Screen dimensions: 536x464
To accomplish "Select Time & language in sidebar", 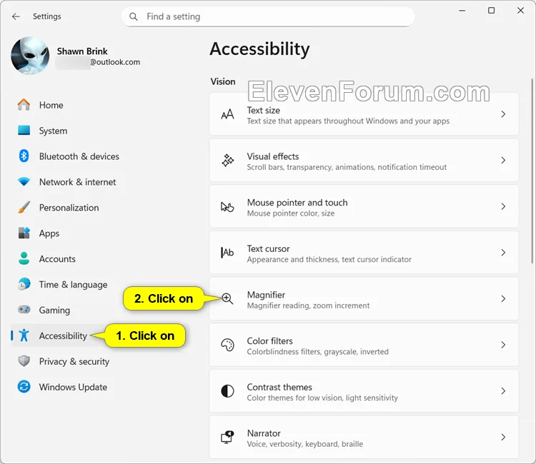I will click(x=73, y=284).
